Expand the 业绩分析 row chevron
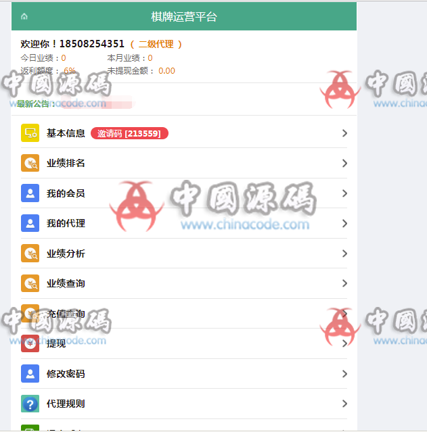The image size is (427, 432). pyautogui.click(x=344, y=254)
